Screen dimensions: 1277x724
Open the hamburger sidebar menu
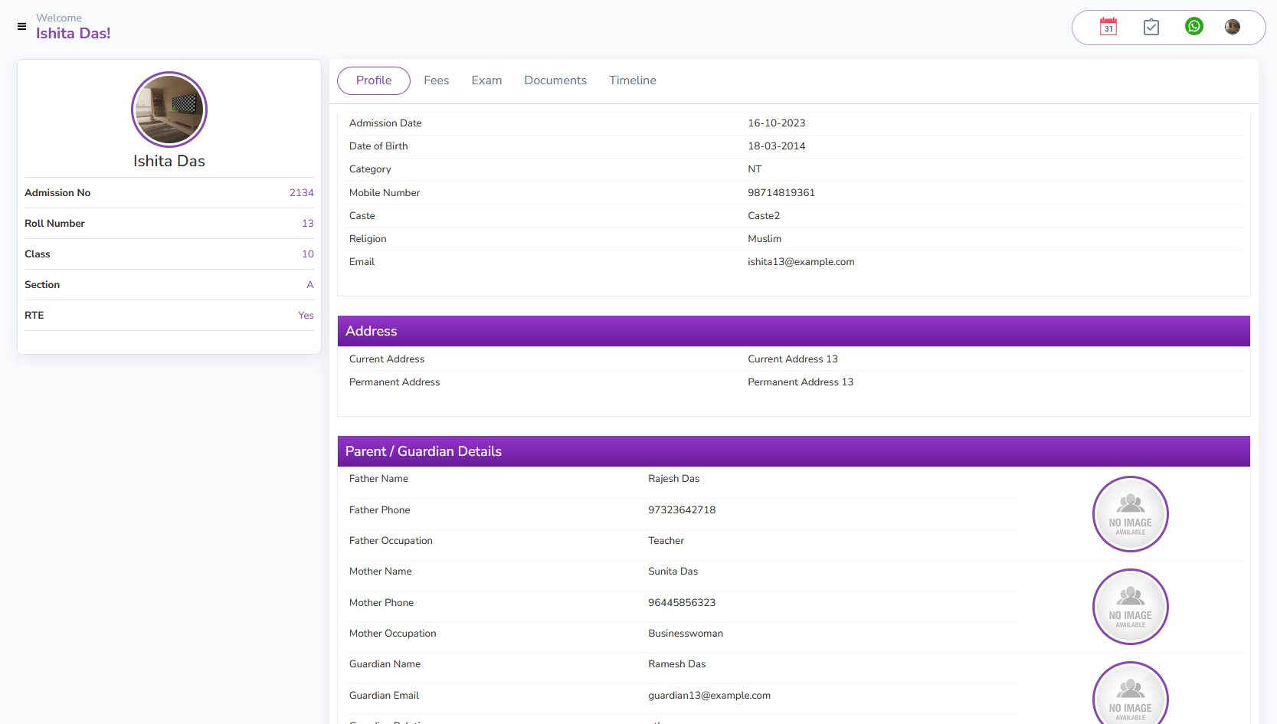[21, 27]
